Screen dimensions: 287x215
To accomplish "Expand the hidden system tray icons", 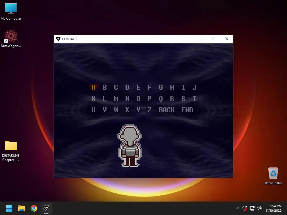I will click(238, 208).
